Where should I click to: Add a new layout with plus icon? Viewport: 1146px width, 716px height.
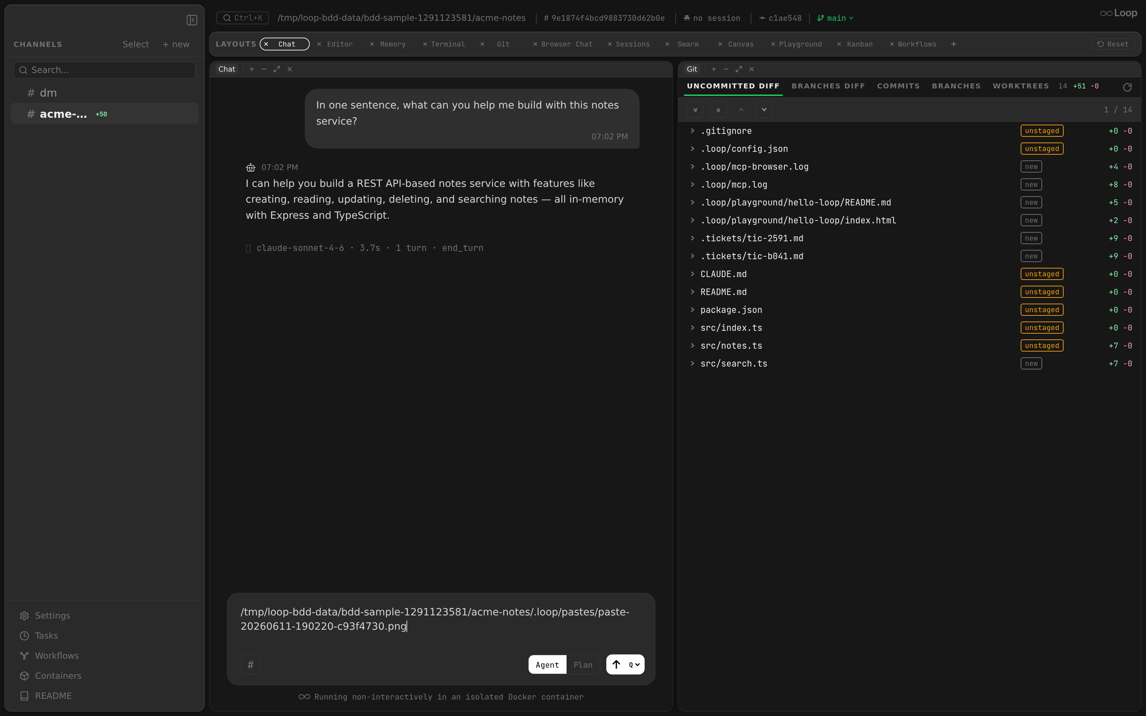coord(954,44)
